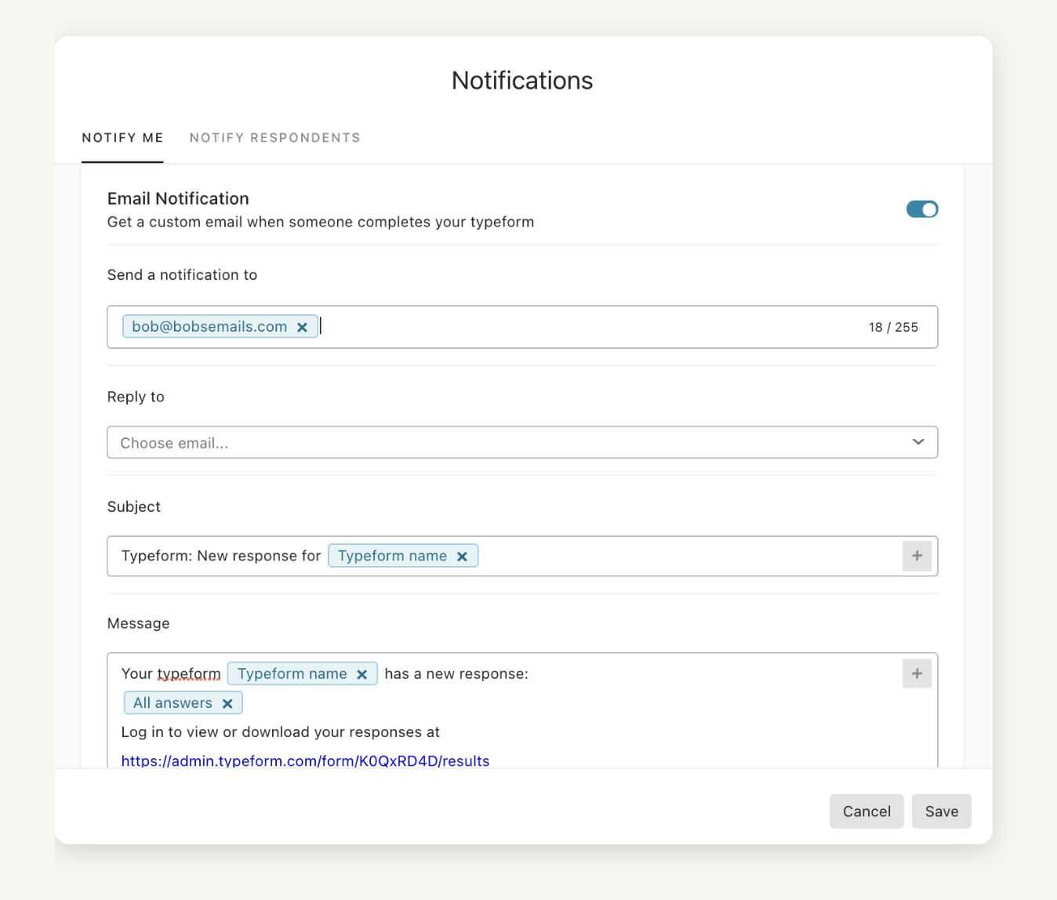Click into the Message text area

pos(522,711)
